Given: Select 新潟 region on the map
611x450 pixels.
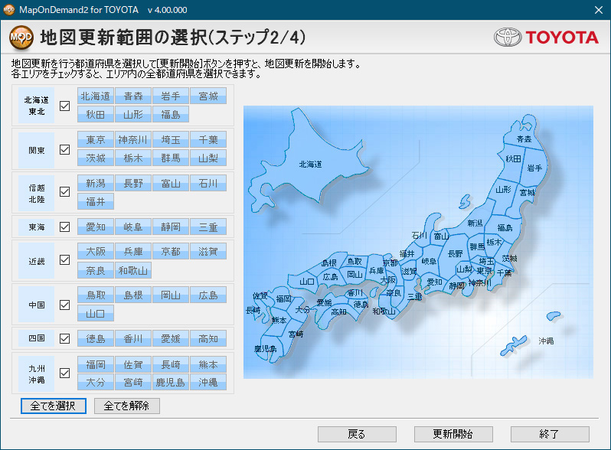Looking at the screenshot, I should pyautogui.click(x=475, y=223).
